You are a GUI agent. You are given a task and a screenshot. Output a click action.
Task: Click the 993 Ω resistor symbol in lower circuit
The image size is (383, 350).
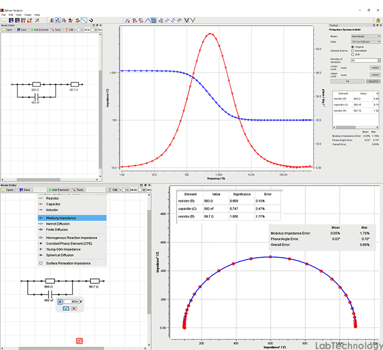coord(50,281)
